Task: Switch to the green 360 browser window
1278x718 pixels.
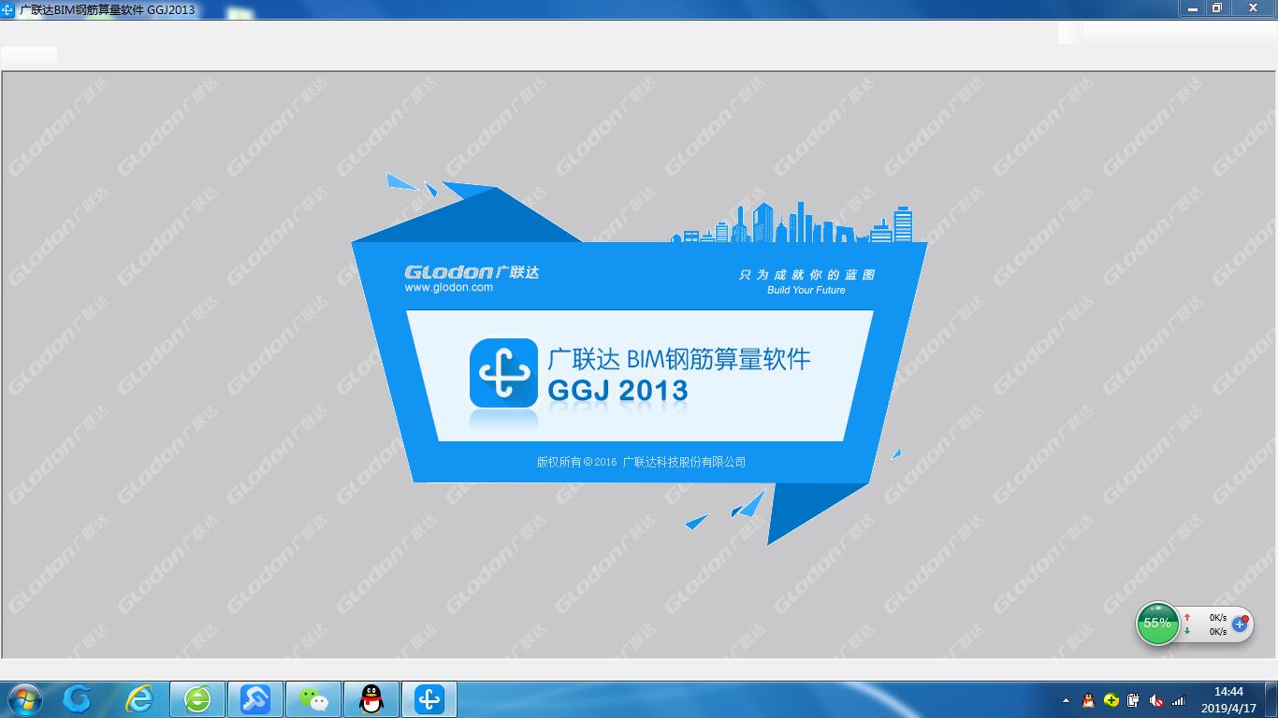Action: pos(197,699)
